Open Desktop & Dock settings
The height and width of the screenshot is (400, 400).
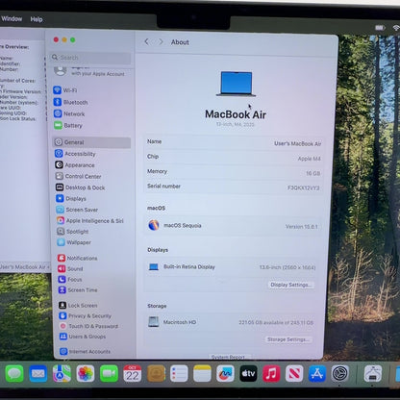81,187
